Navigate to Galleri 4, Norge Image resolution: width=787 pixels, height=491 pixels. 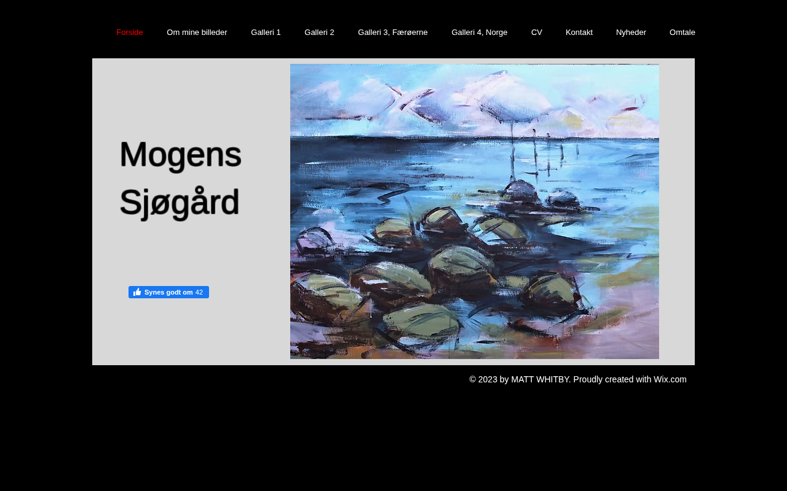click(480, 33)
